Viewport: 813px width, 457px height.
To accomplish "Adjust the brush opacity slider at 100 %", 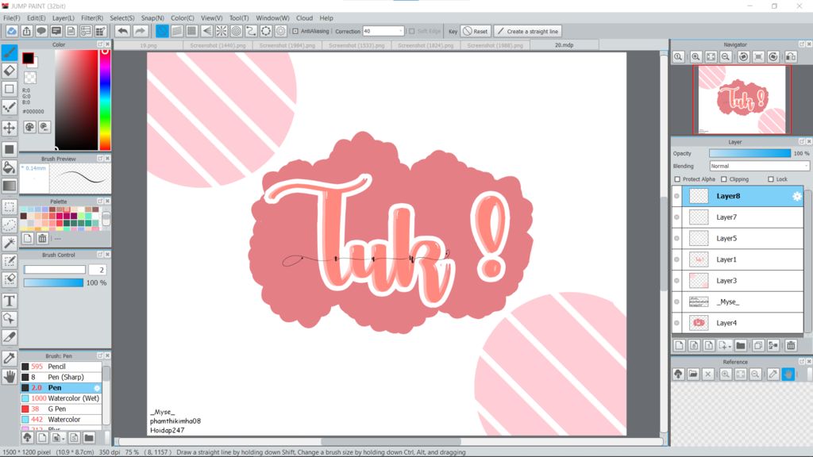I will (53, 283).
